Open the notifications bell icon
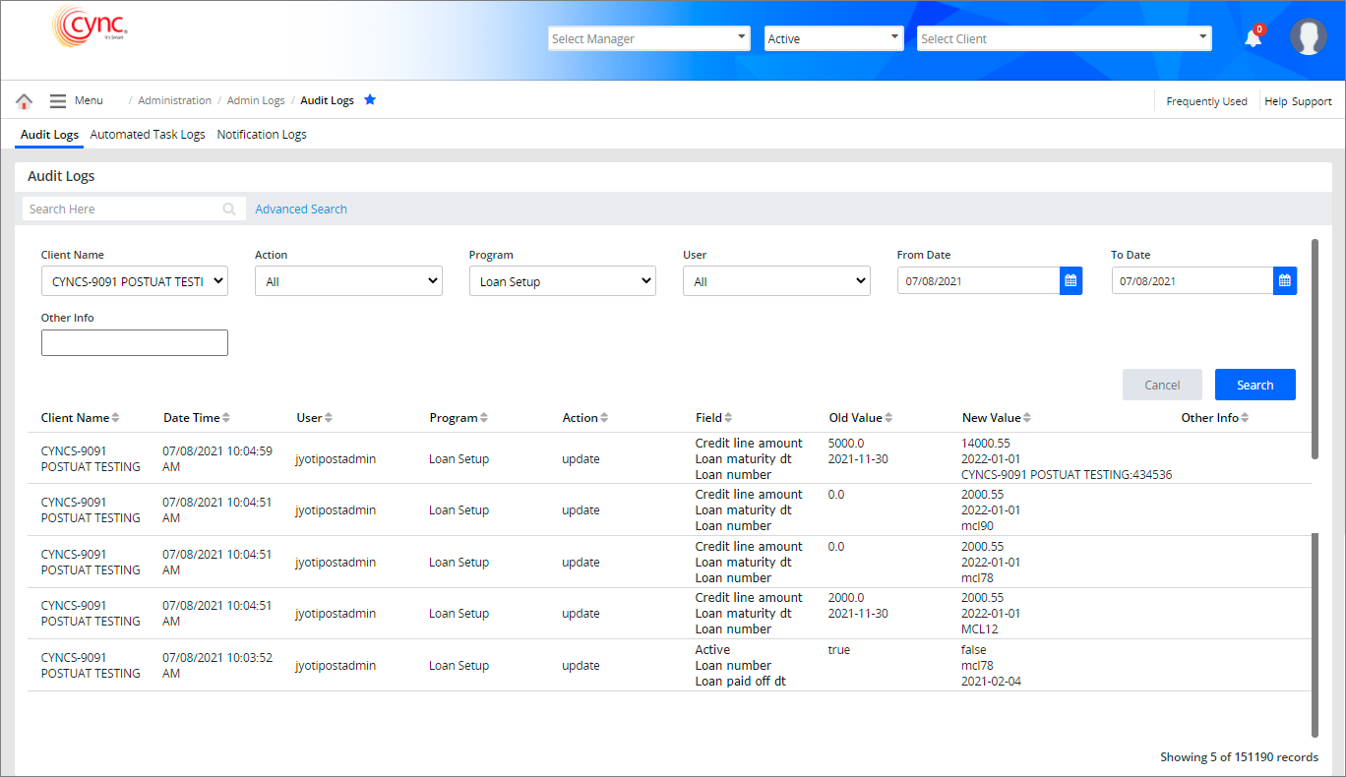The height and width of the screenshot is (777, 1346). (1253, 38)
